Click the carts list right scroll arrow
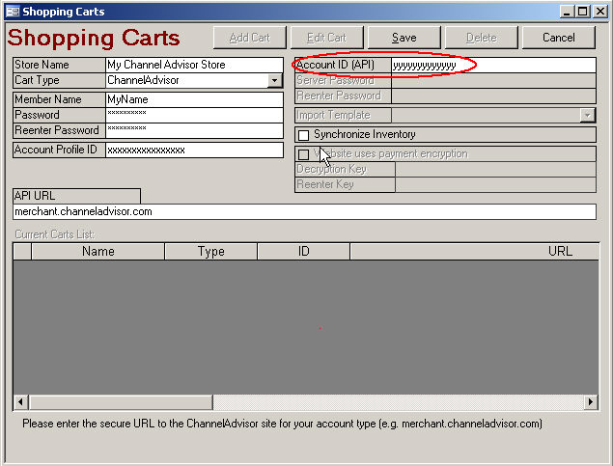Image resolution: width=613 pixels, height=466 pixels. (x=591, y=402)
